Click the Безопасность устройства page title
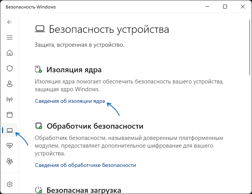The width and height of the screenshot is (252, 194). pyautogui.click(x=109, y=29)
